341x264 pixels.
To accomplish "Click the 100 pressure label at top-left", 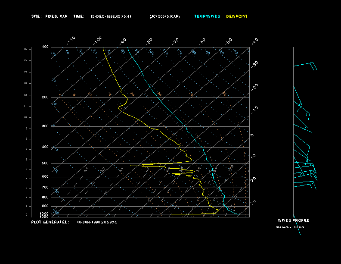I will tap(45, 47).
